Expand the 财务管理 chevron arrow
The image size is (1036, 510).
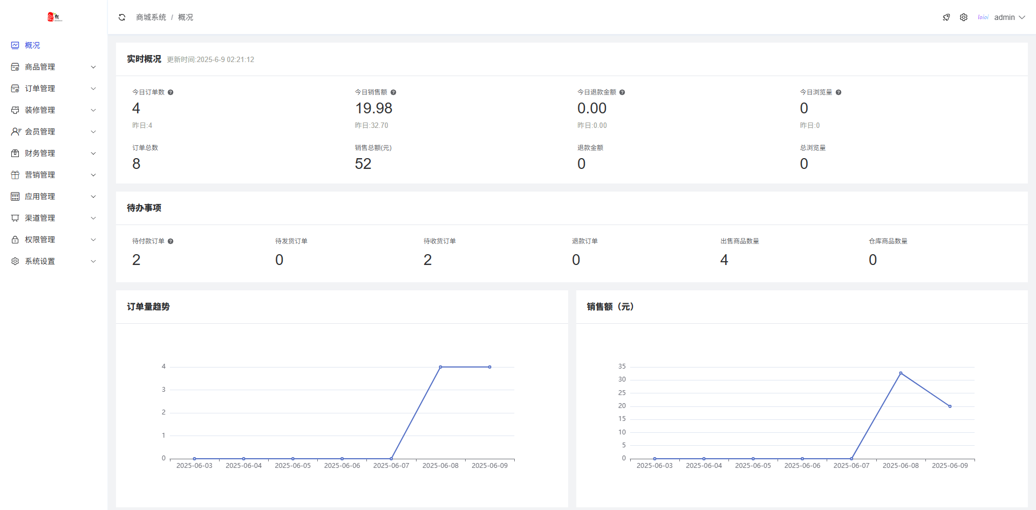click(93, 153)
